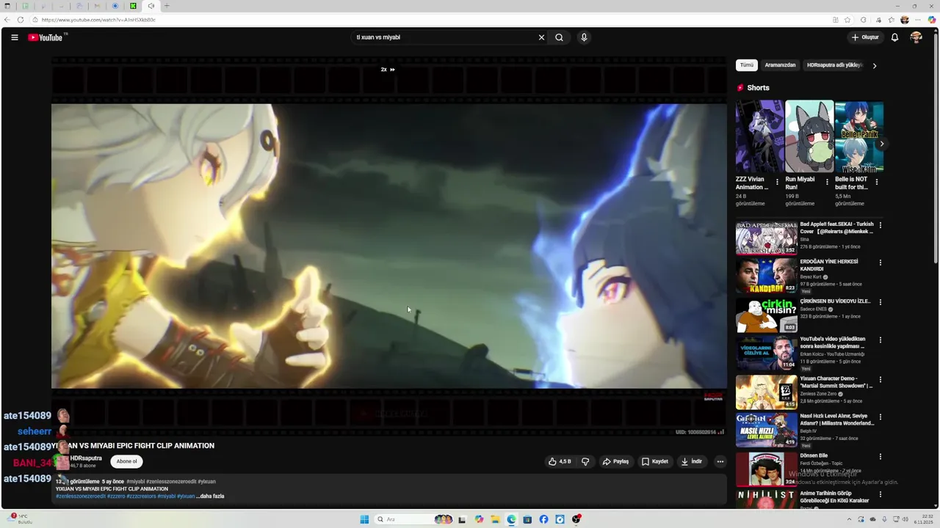Expand description with ...daha fazla
Screen dimensions: 940x528
pos(211,496)
